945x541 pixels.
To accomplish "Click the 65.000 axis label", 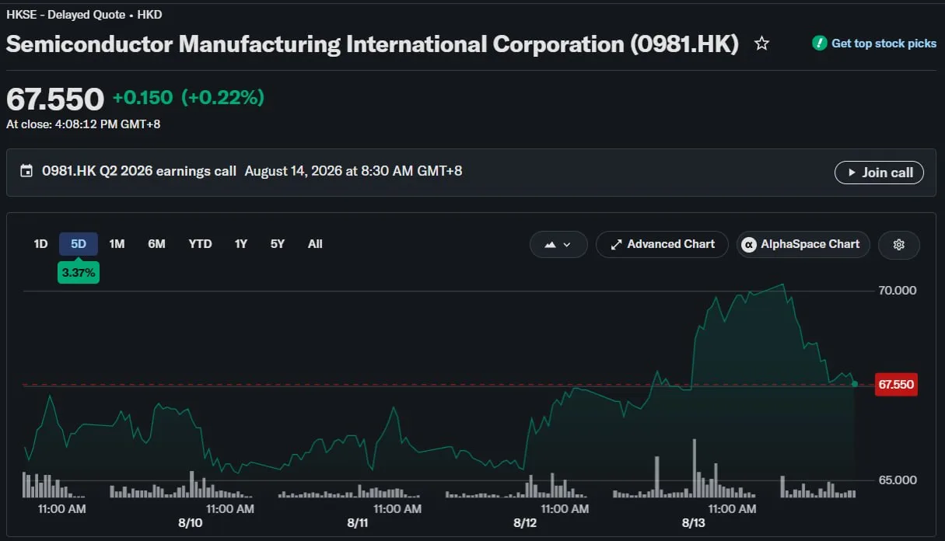I will [898, 480].
